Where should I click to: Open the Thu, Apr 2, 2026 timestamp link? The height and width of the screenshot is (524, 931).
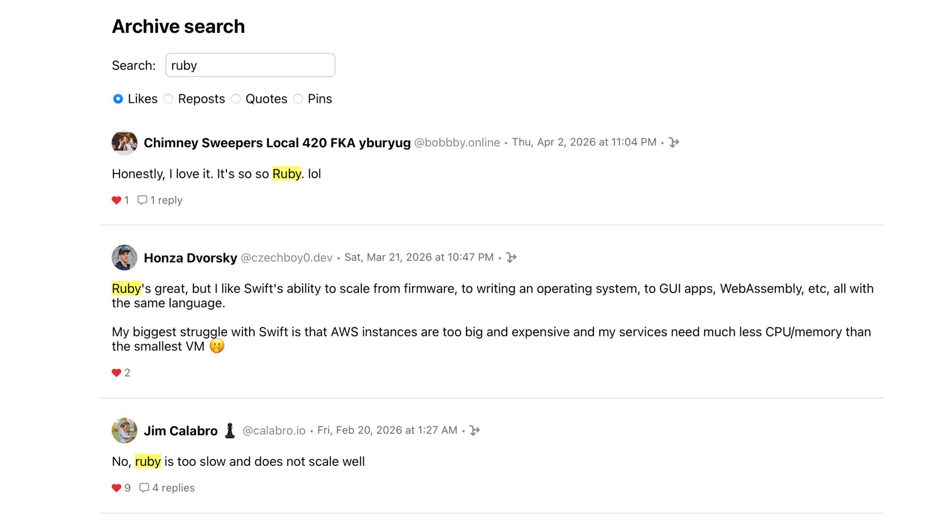coord(584,143)
